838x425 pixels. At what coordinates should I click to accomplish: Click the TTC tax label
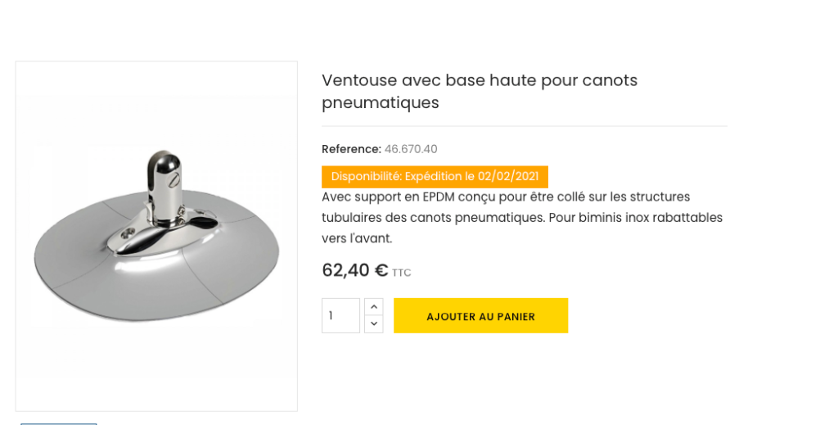402,273
